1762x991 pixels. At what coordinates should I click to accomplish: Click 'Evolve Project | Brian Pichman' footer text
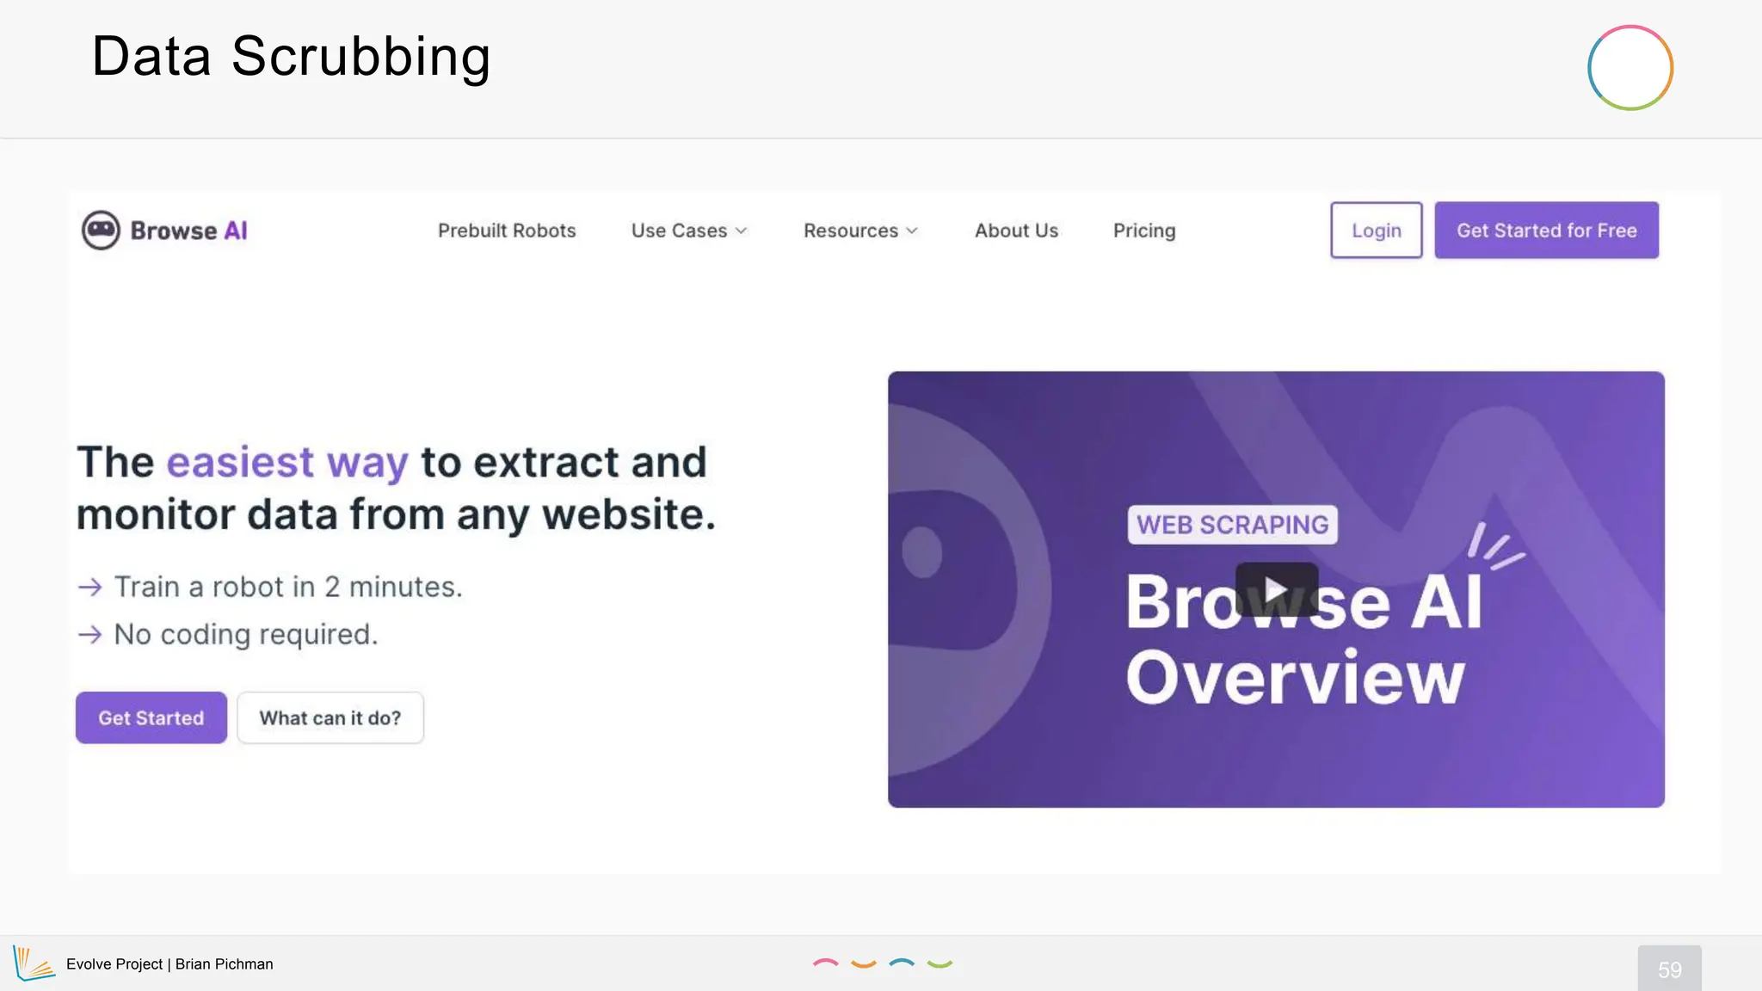coord(169,964)
